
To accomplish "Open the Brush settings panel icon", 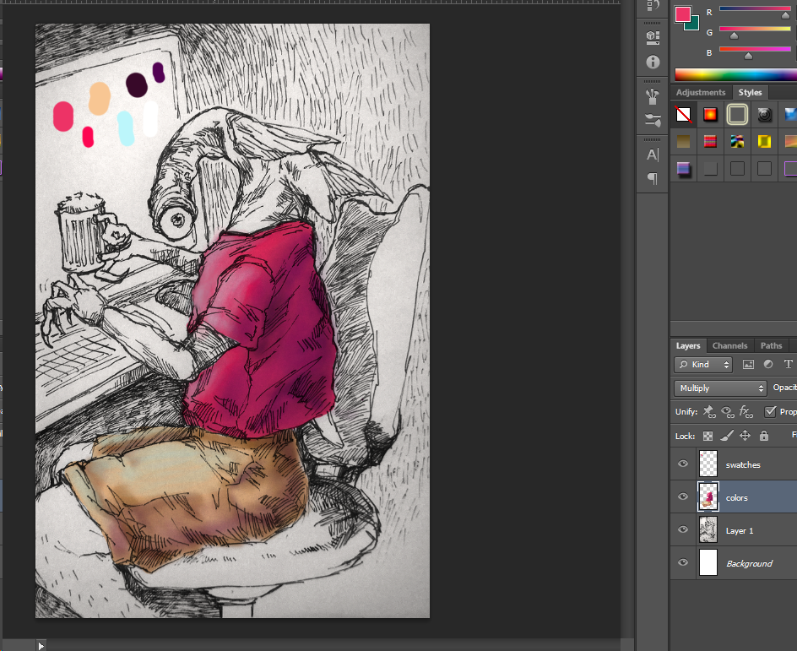I will tap(653, 120).
